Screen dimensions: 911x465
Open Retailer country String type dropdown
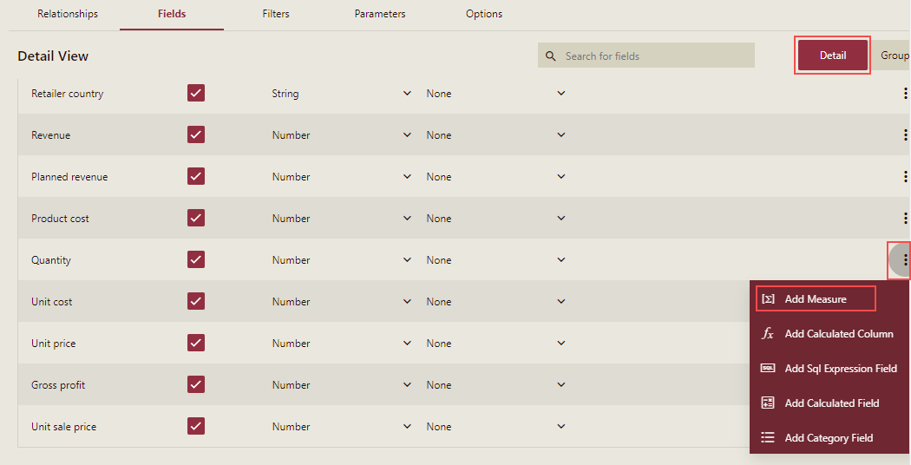[407, 94]
